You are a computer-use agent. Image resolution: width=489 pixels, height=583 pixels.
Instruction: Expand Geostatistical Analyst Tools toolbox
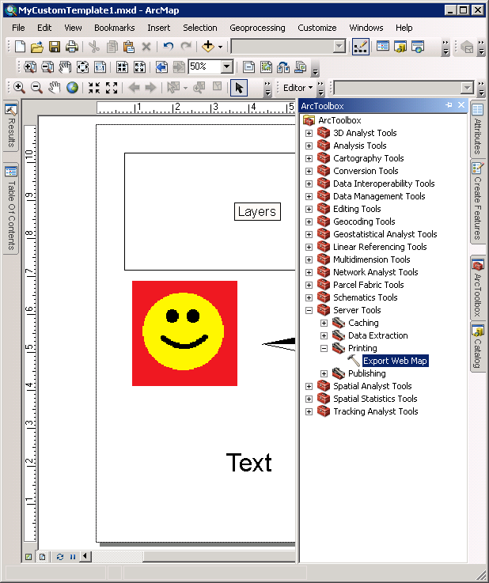click(x=309, y=234)
